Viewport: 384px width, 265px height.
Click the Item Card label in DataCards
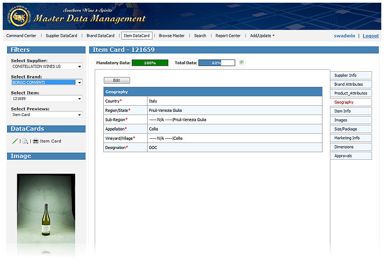(50, 141)
